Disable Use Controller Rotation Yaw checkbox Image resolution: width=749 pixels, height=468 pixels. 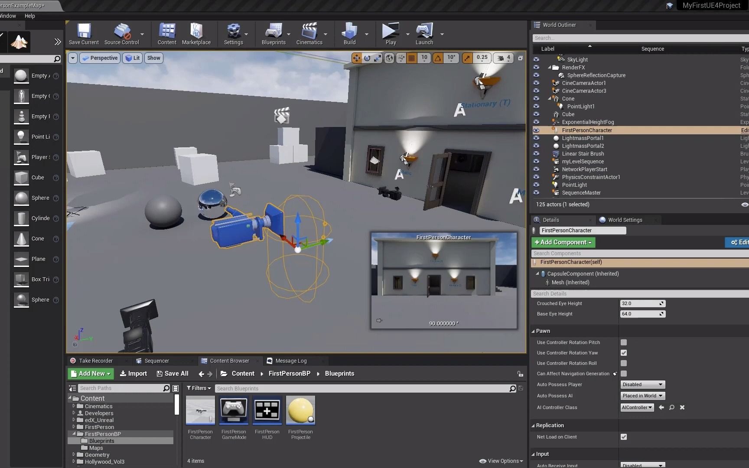tap(624, 353)
